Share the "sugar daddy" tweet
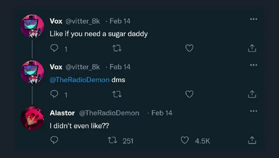Image resolution: width=279 pixels, height=158 pixels. 252,48
